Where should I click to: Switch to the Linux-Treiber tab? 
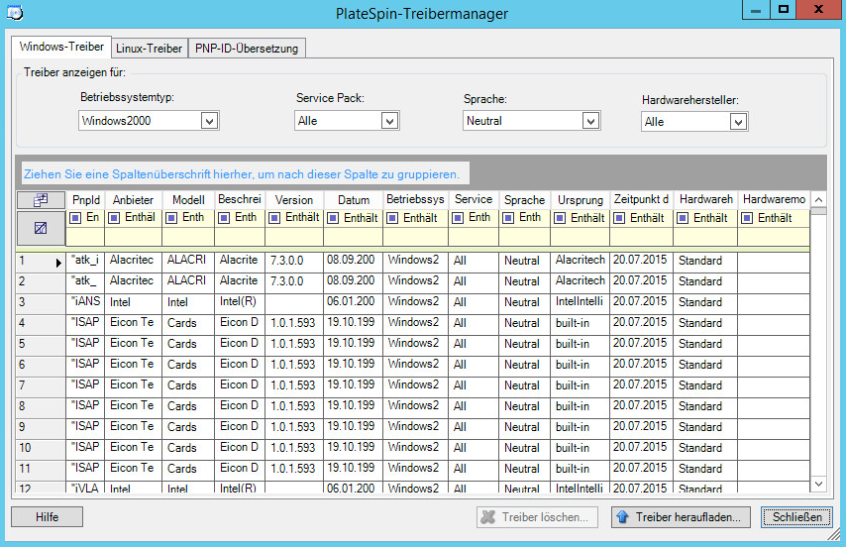point(148,48)
